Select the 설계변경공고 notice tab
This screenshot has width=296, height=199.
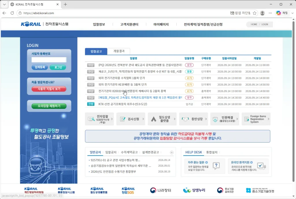[x=150, y=152]
